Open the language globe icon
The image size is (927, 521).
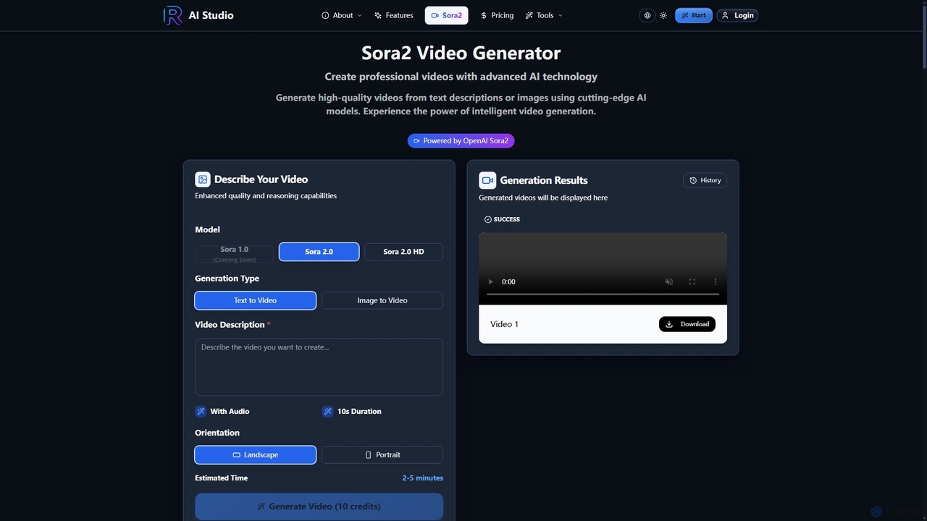pyautogui.click(x=647, y=15)
